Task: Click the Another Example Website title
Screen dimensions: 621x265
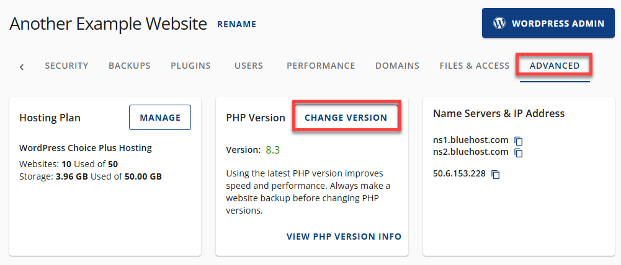Action: coord(109,24)
